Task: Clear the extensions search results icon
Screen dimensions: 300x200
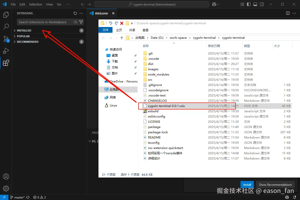Action: tap(75, 22)
